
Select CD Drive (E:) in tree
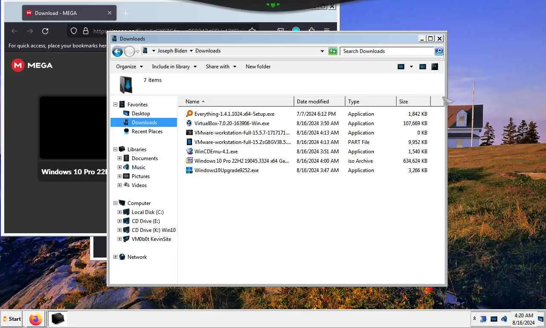tap(146, 221)
